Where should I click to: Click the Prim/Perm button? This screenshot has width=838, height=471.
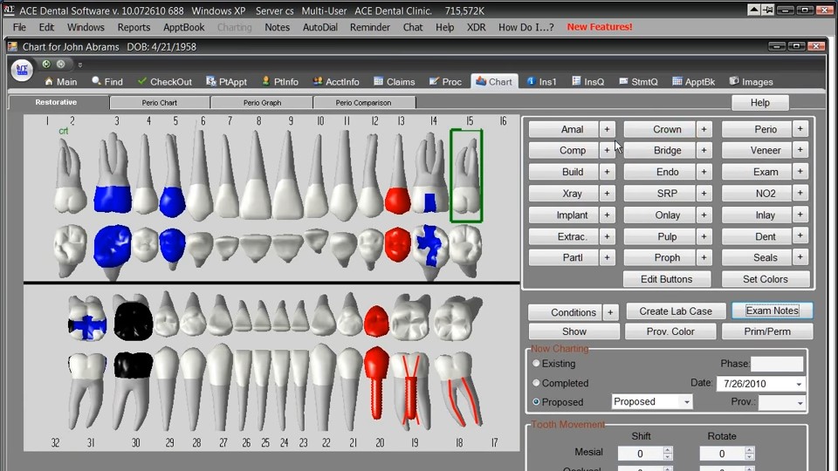tap(767, 331)
